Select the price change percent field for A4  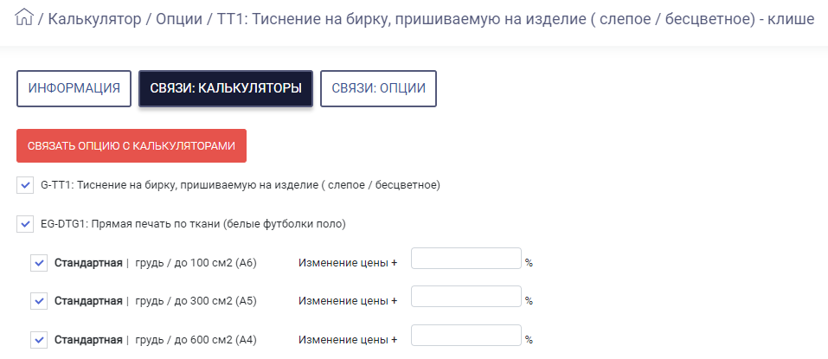(x=466, y=336)
